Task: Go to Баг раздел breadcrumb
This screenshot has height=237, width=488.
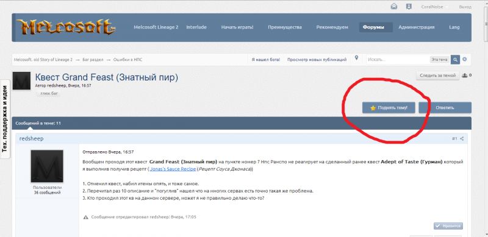Action: (x=93, y=60)
